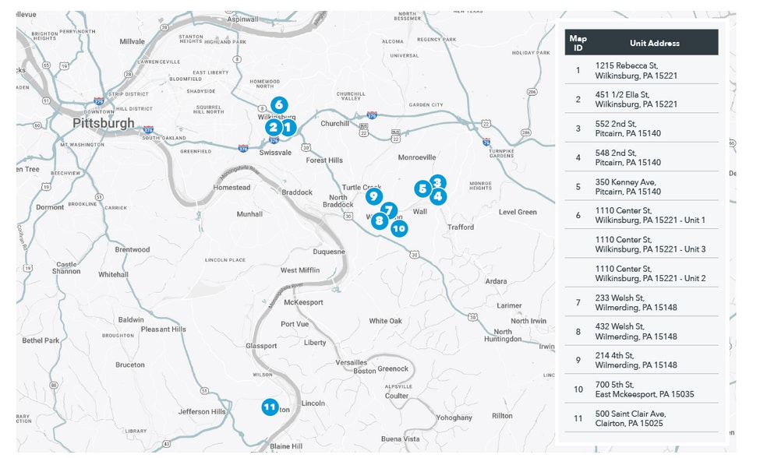Click map marker number 8

click(x=379, y=220)
